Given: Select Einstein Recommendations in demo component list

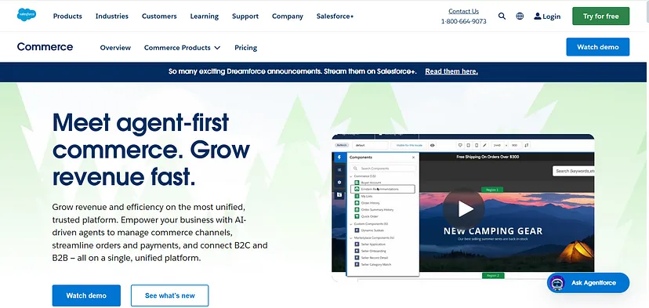Looking at the screenshot, I should (x=383, y=189).
